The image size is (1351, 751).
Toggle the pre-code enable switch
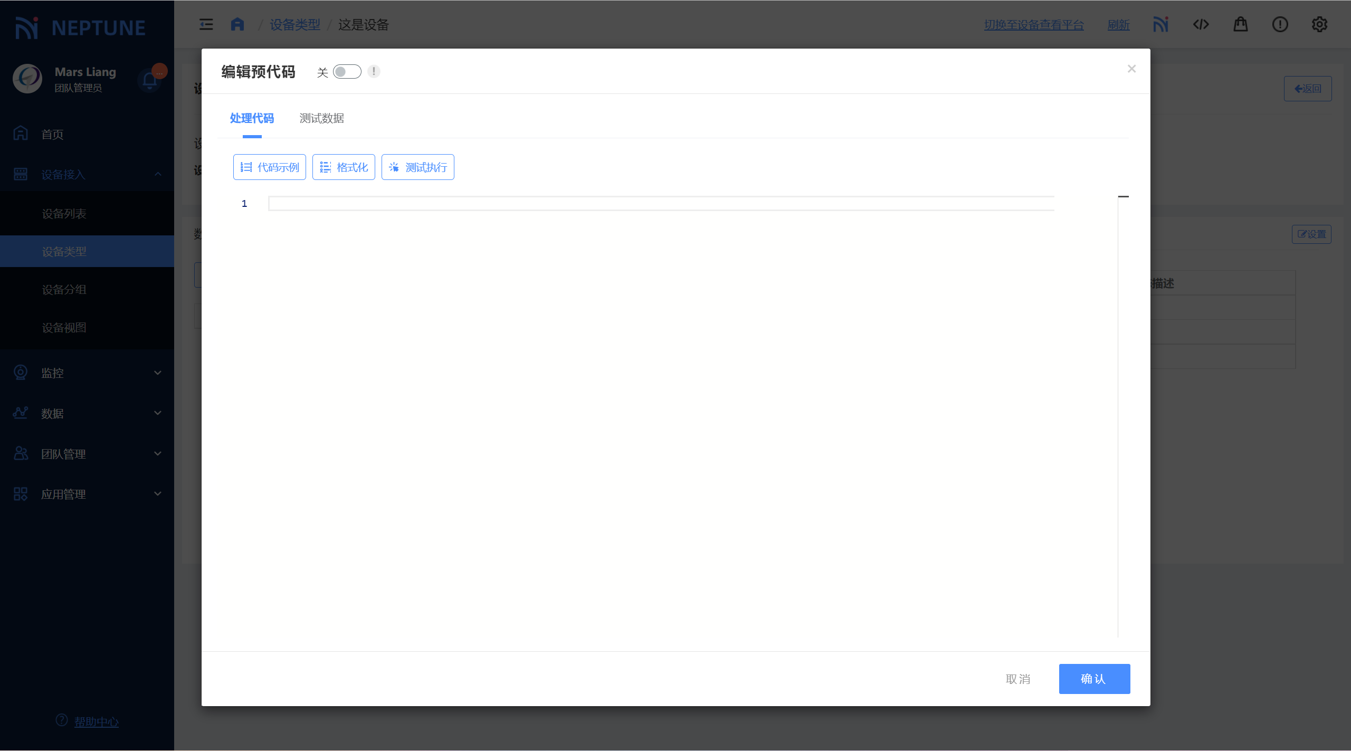tap(347, 71)
